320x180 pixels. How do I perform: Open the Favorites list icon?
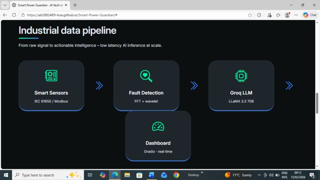coord(278,15)
